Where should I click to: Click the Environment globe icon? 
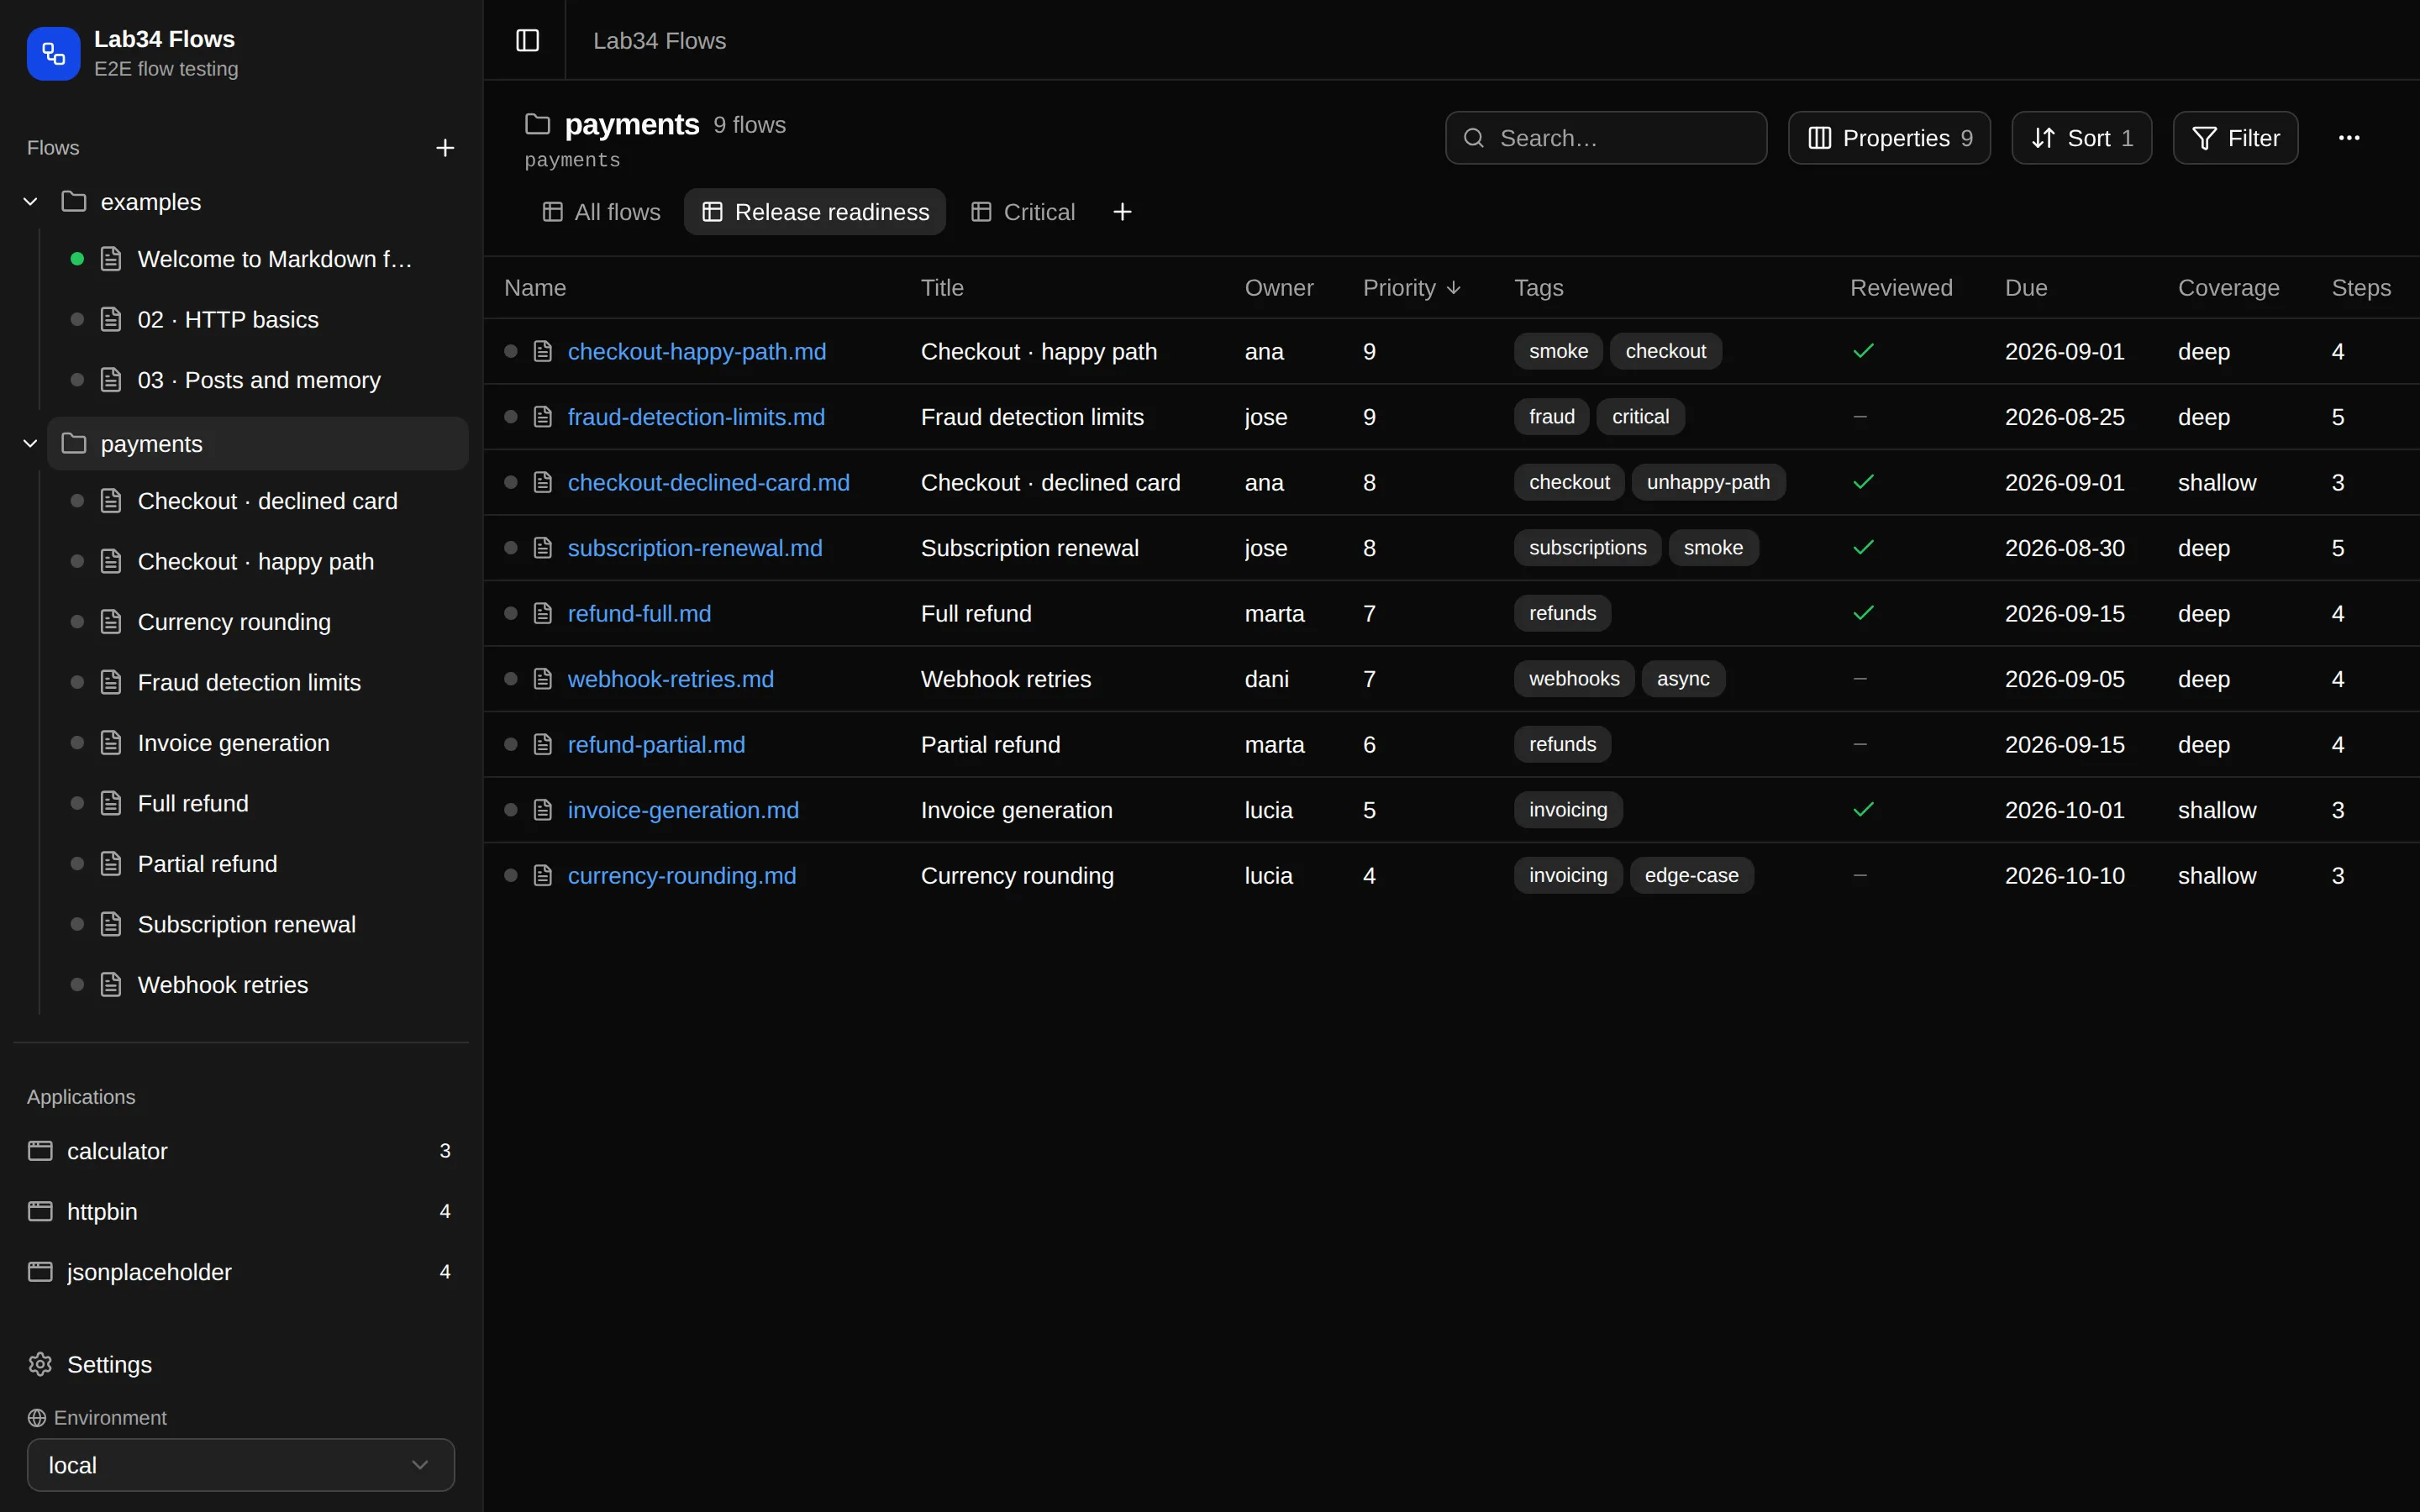(x=37, y=1417)
